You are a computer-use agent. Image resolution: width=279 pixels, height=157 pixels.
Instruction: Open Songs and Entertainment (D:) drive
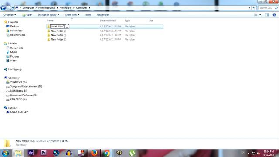pos(26,86)
